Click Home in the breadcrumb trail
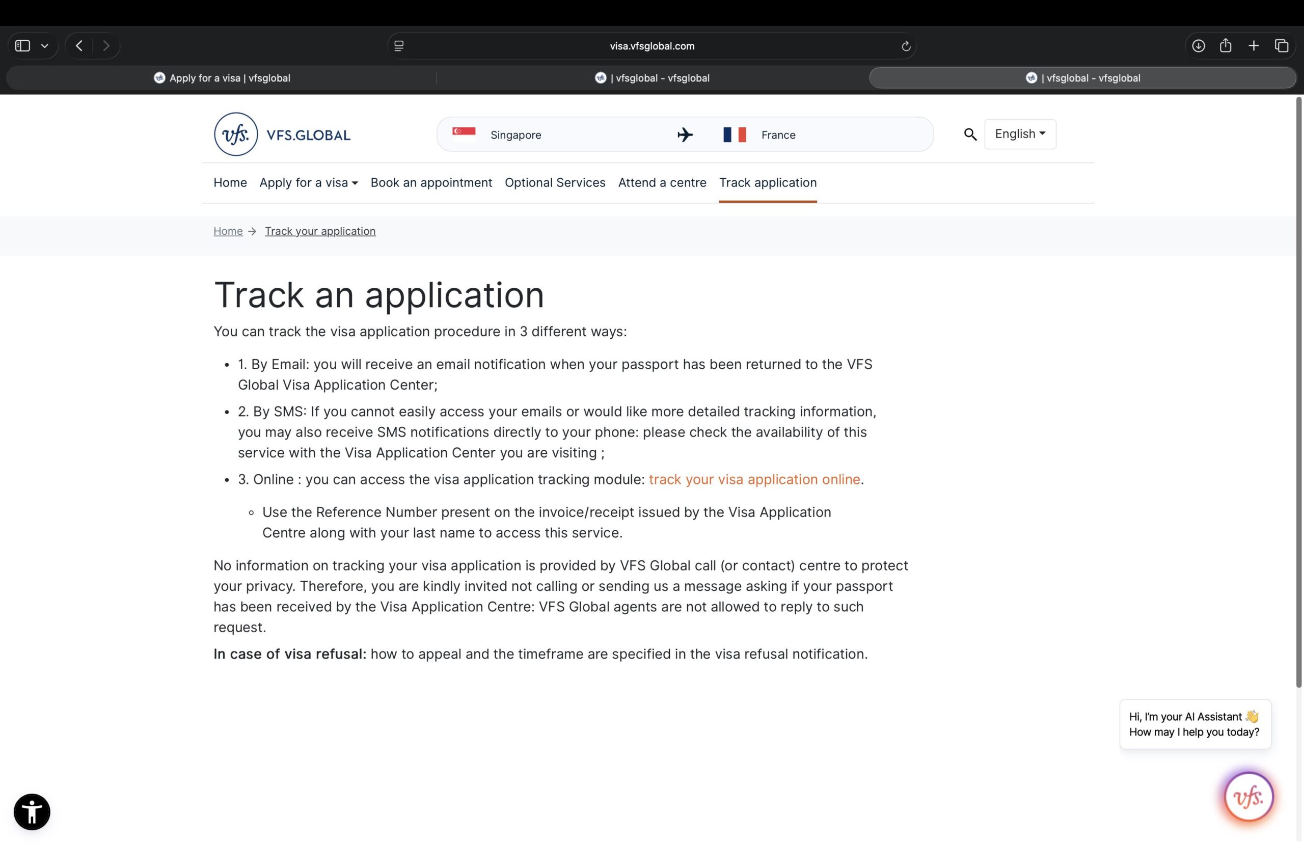Viewport: 1304px width, 844px height. pos(228,231)
